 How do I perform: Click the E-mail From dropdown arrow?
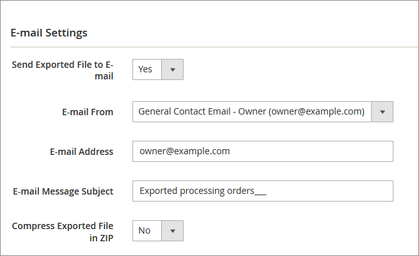[x=382, y=111]
